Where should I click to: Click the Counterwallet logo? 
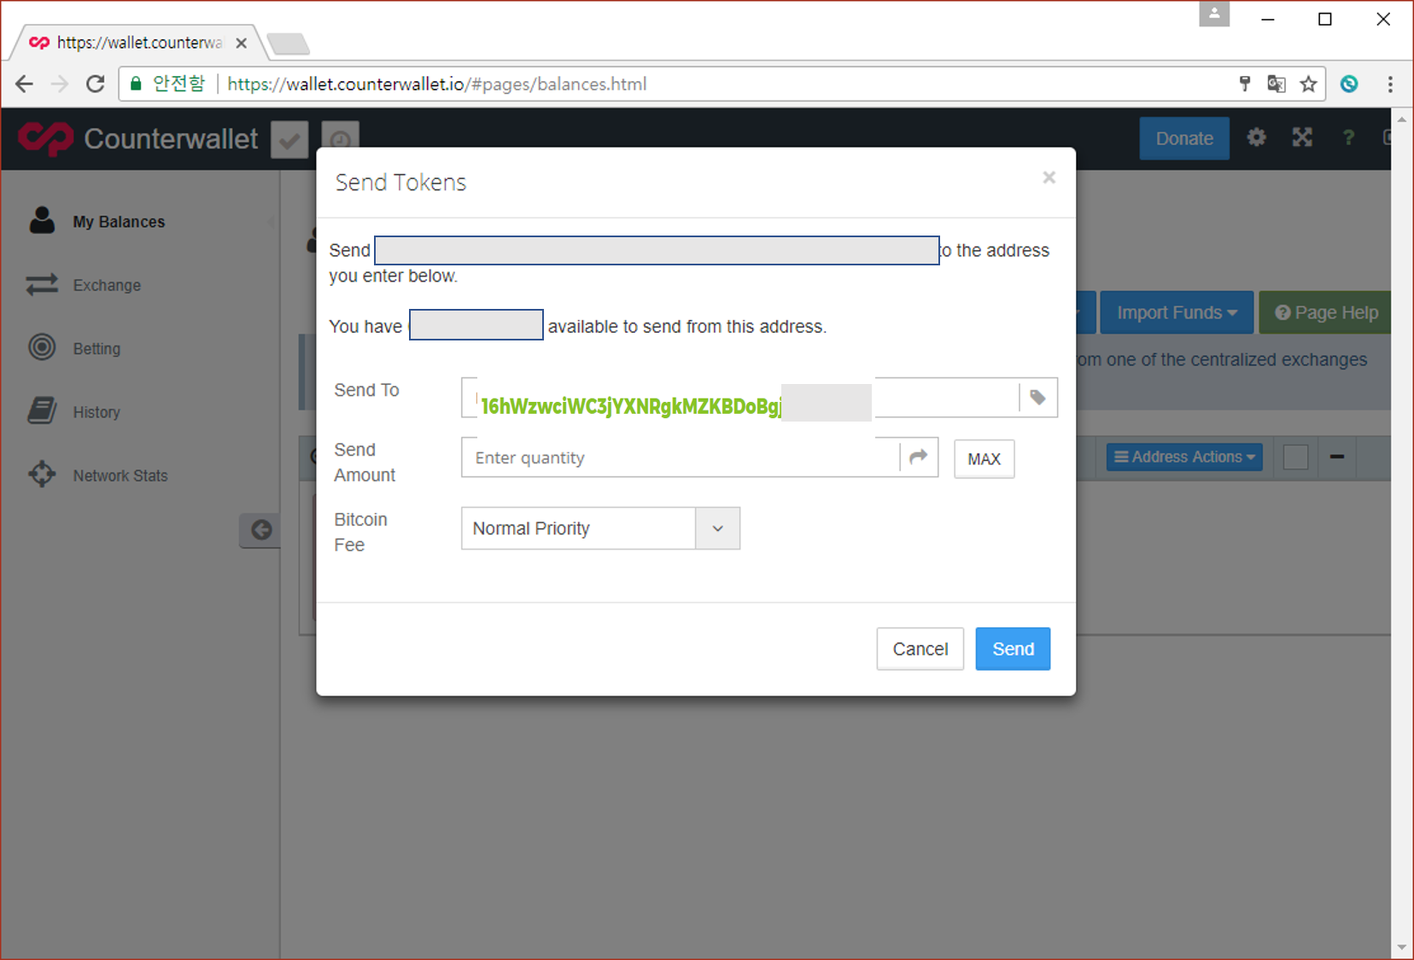(137, 138)
